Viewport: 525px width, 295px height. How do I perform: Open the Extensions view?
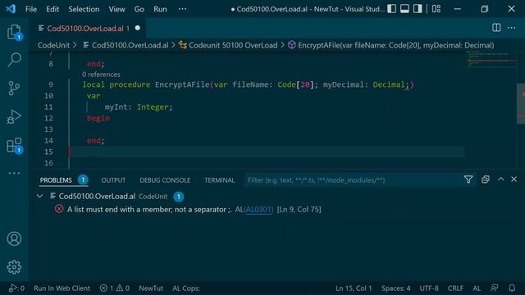point(14,146)
